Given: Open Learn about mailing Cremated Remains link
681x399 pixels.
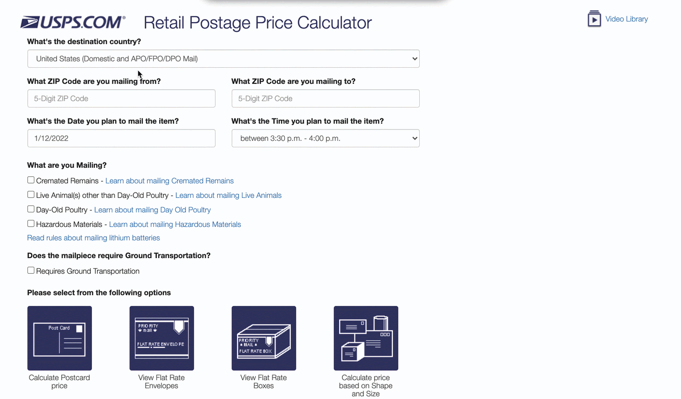Looking at the screenshot, I should 169,181.
